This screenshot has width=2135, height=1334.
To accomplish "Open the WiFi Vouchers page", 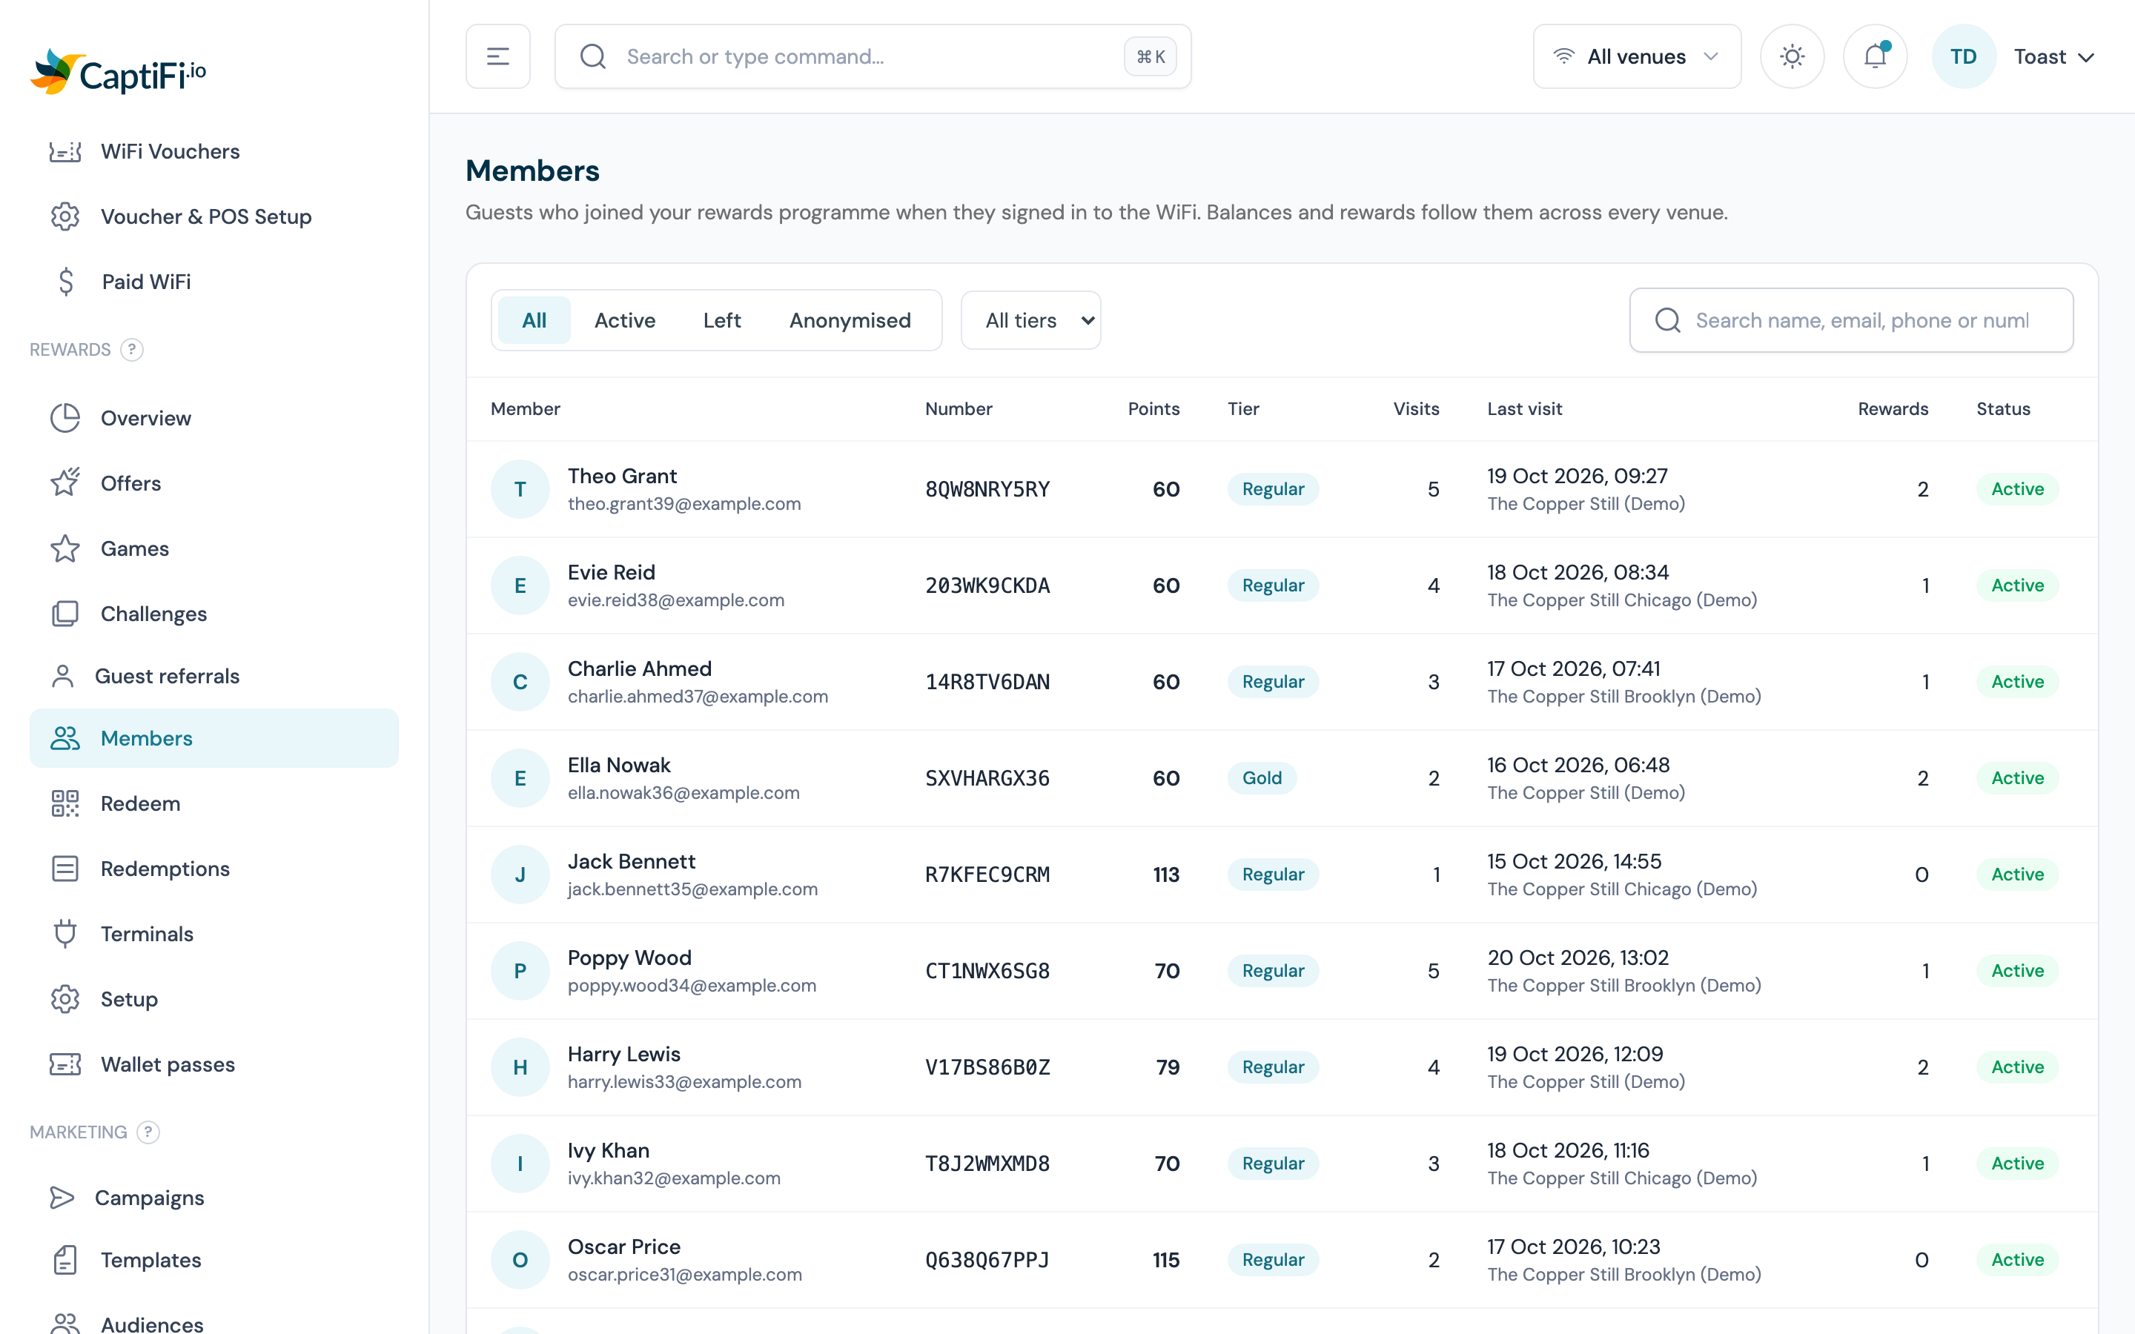I will [213, 152].
